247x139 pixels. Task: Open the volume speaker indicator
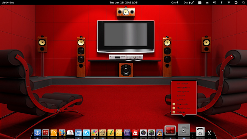tap(215, 3)
